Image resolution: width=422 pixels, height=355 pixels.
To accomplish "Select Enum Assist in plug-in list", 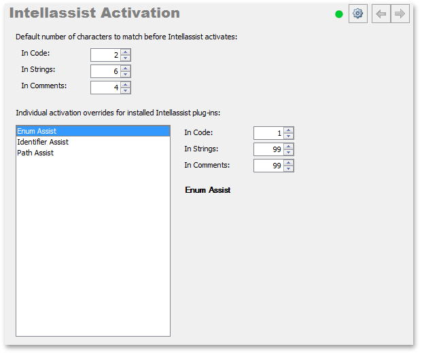I will click(x=93, y=131).
